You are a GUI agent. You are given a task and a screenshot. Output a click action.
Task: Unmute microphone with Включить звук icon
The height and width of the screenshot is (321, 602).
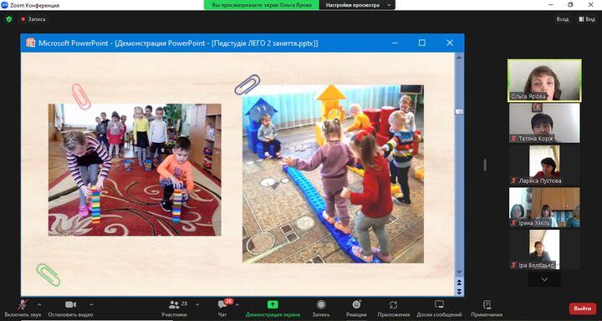pyautogui.click(x=23, y=305)
